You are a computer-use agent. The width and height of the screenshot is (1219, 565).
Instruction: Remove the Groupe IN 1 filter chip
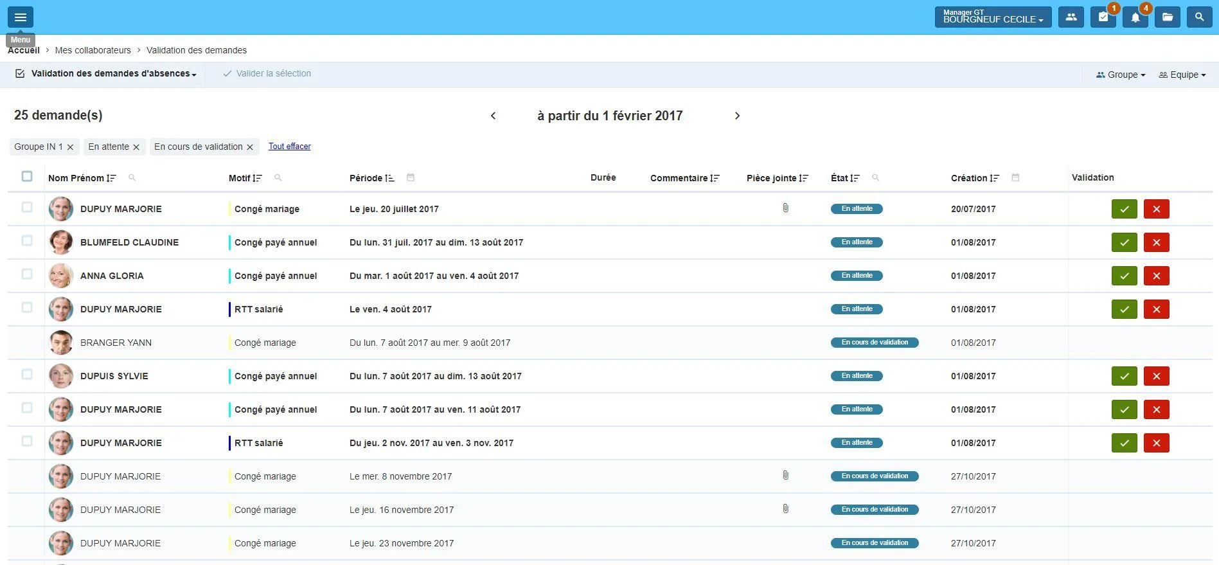[x=71, y=147]
